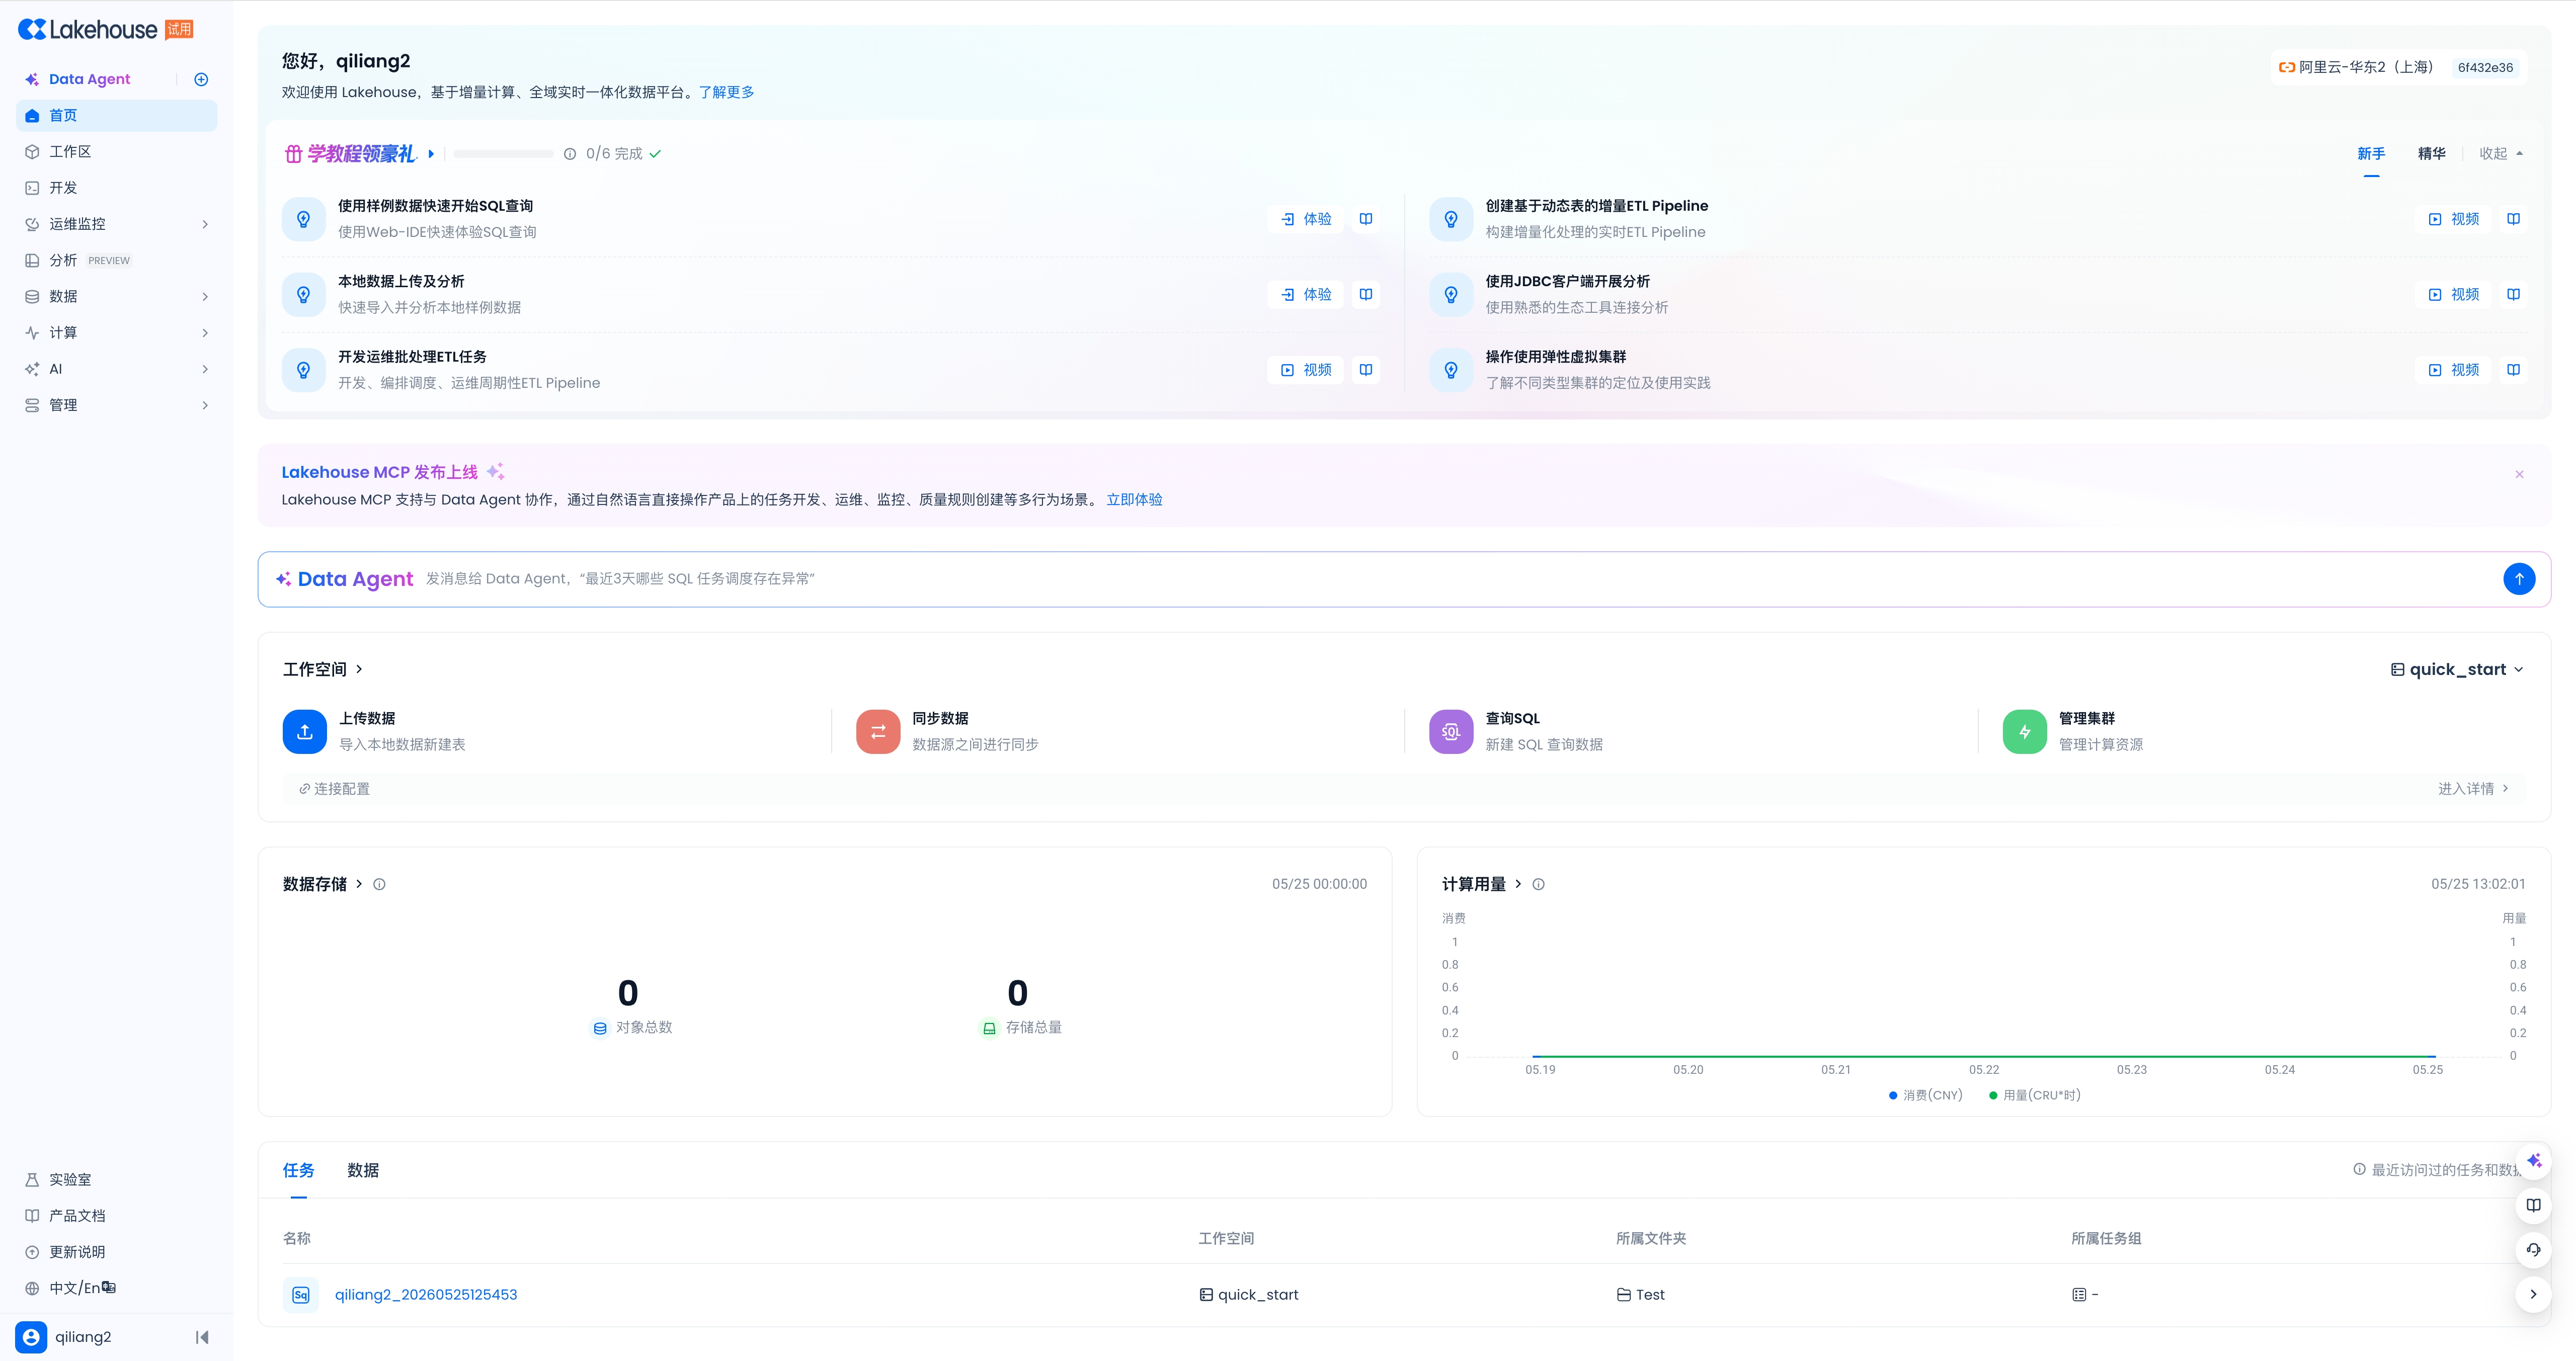Click the info icon beside 计算用量

click(1538, 884)
